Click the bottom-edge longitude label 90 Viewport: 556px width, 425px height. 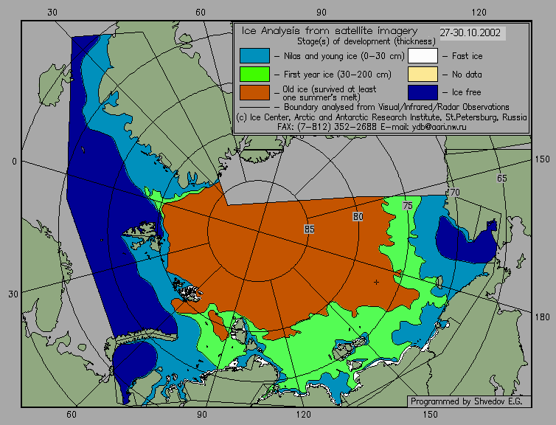[202, 415]
